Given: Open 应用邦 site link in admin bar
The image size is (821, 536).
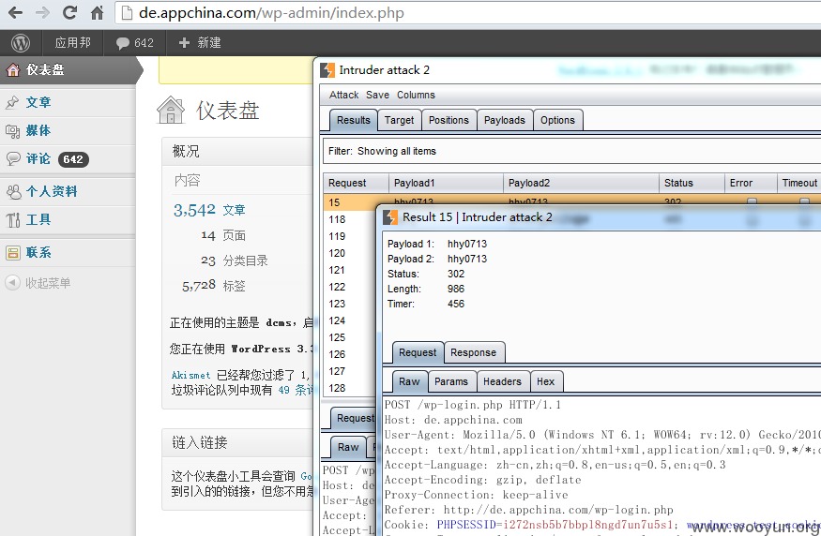Looking at the screenshot, I should [x=73, y=43].
